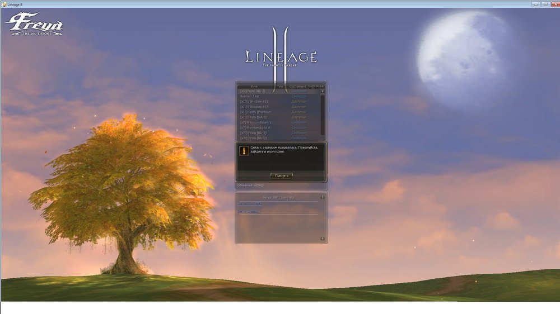Click the scroll-up arrow in server list
Viewport: 560px width, 314px height.
[x=323, y=91]
